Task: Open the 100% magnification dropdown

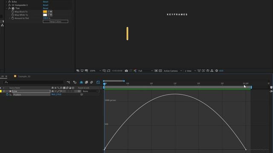Action: (x=95, y=71)
